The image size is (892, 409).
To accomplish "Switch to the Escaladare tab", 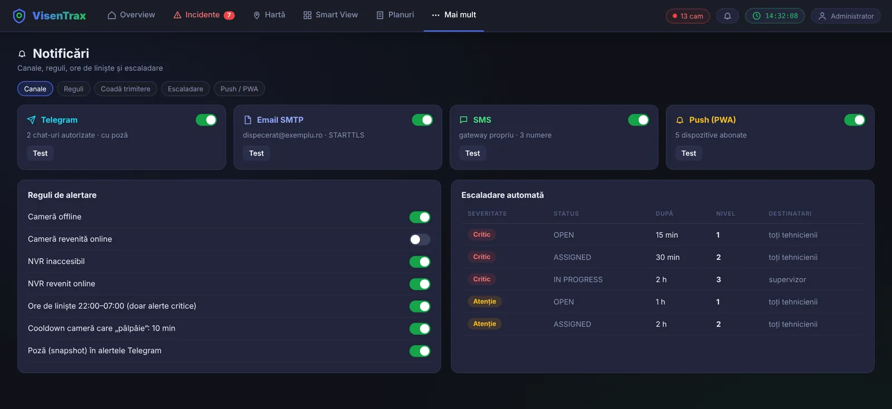I will pyautogui.click(x=186, y=89).
